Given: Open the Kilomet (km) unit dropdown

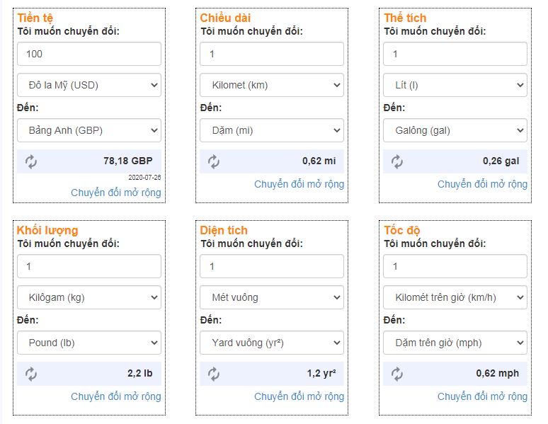Looking at the screenshot, I should pyautogui.click(x=272, y=85).
